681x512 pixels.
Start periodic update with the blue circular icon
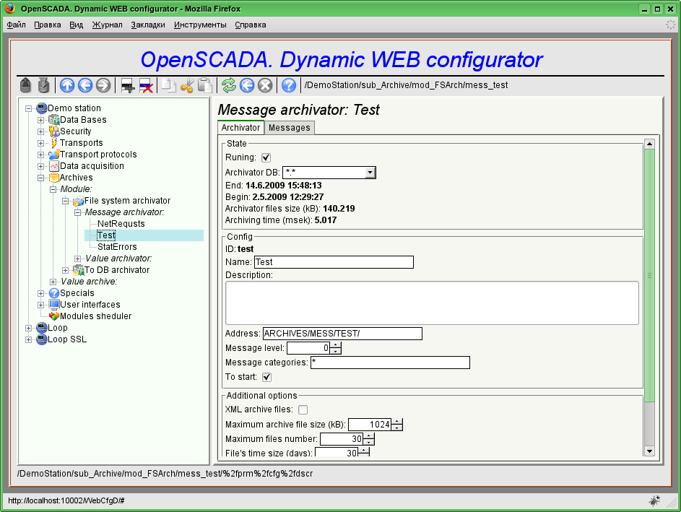point(247,85)
